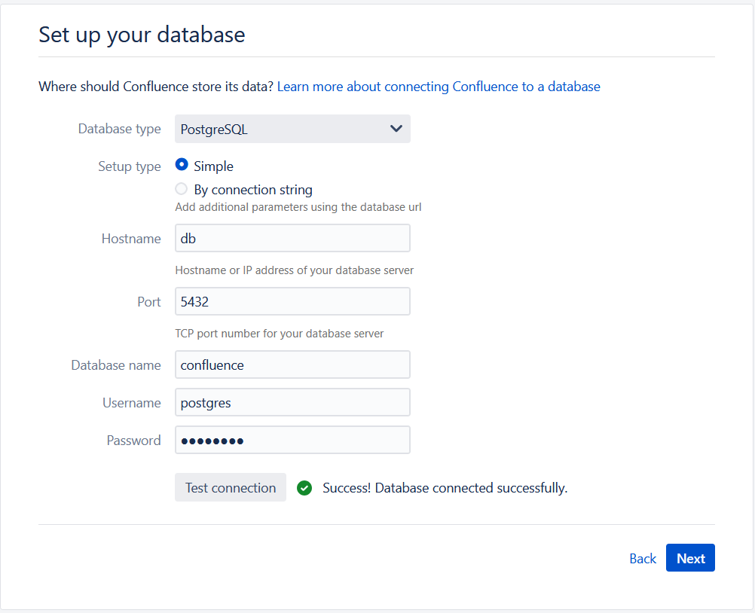Click the Setup type field label
Viewport: 755px width, 613px height.
(x=129, y=166)
